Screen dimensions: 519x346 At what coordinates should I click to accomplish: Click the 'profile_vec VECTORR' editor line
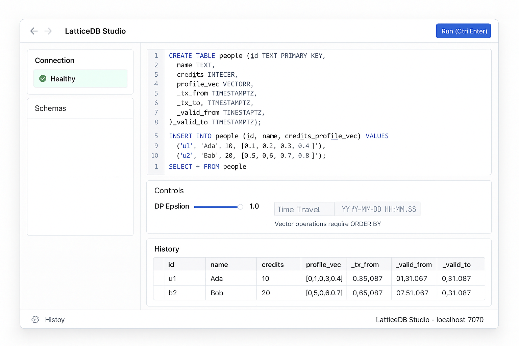215,84
